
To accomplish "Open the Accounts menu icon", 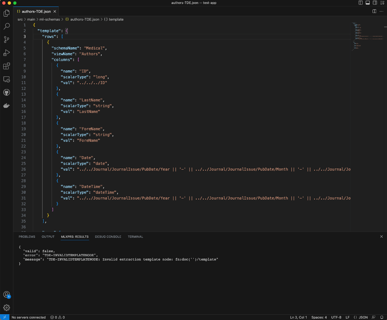I will (6, 294).
